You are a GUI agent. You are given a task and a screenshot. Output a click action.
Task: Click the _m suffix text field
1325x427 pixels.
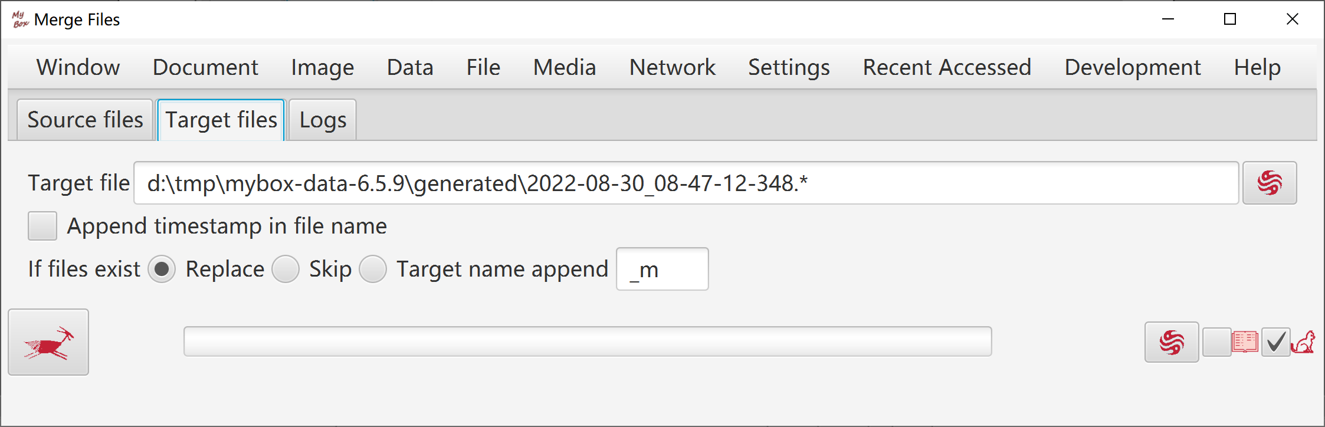click(663, 269)
